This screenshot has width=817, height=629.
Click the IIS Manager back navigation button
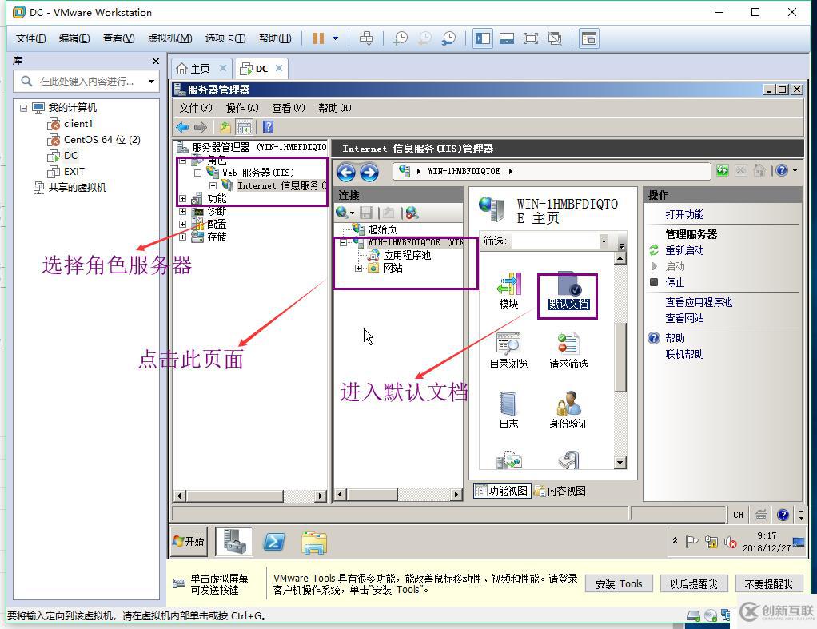[x=346, y=172]
